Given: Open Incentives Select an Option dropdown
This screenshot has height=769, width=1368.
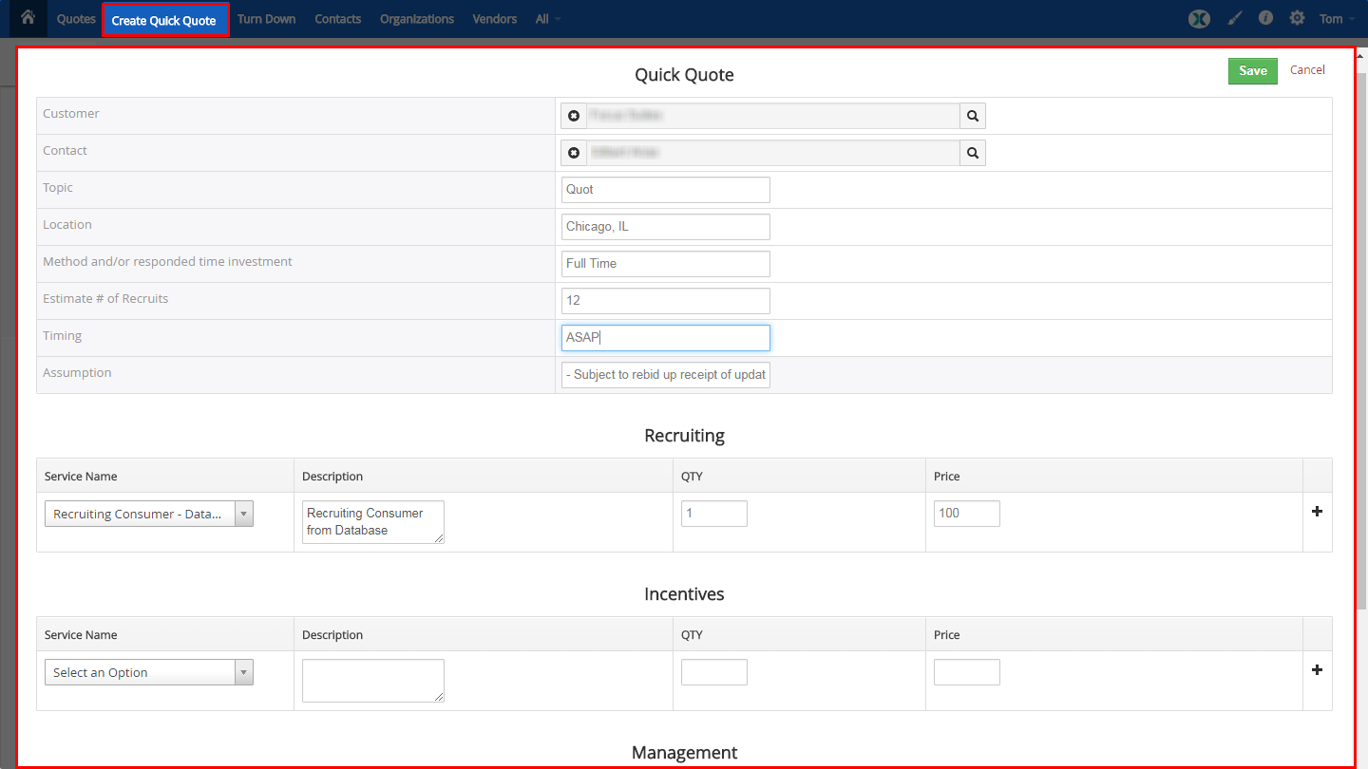Looking at the screenshot, I should point(149,672).
